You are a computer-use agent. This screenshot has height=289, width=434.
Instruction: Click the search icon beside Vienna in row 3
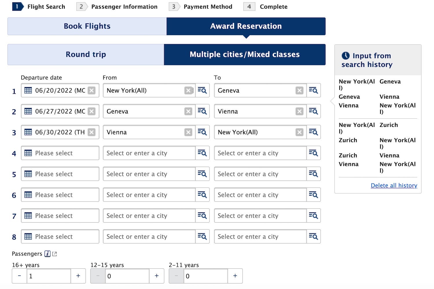click(x=203, y=132)
